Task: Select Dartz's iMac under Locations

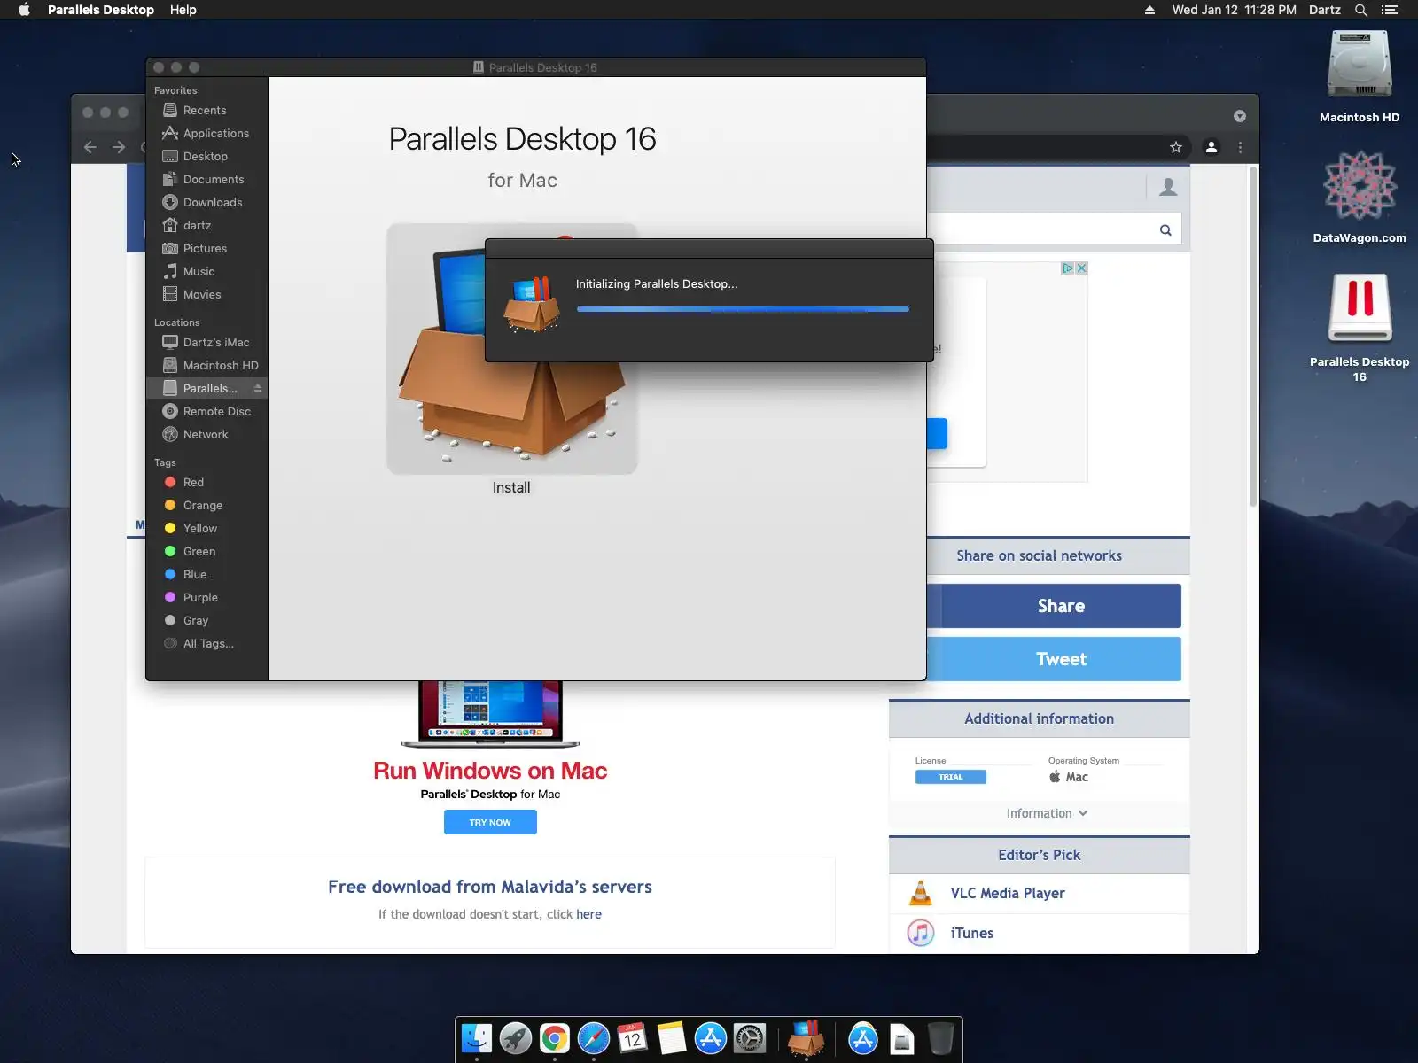Action: [x=206, y=342]
